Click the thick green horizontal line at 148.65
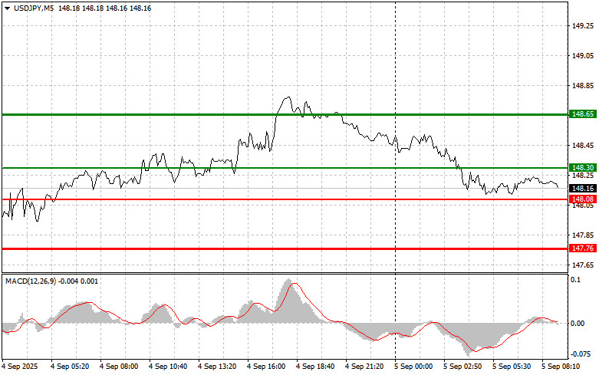This screenshot has width=599, height=375. pos(192,114)
